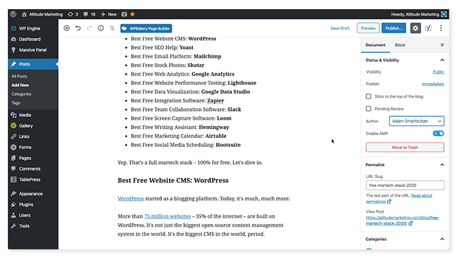Click the Redo arrow icon
The image size is (457, 269).
pos(89,28)
